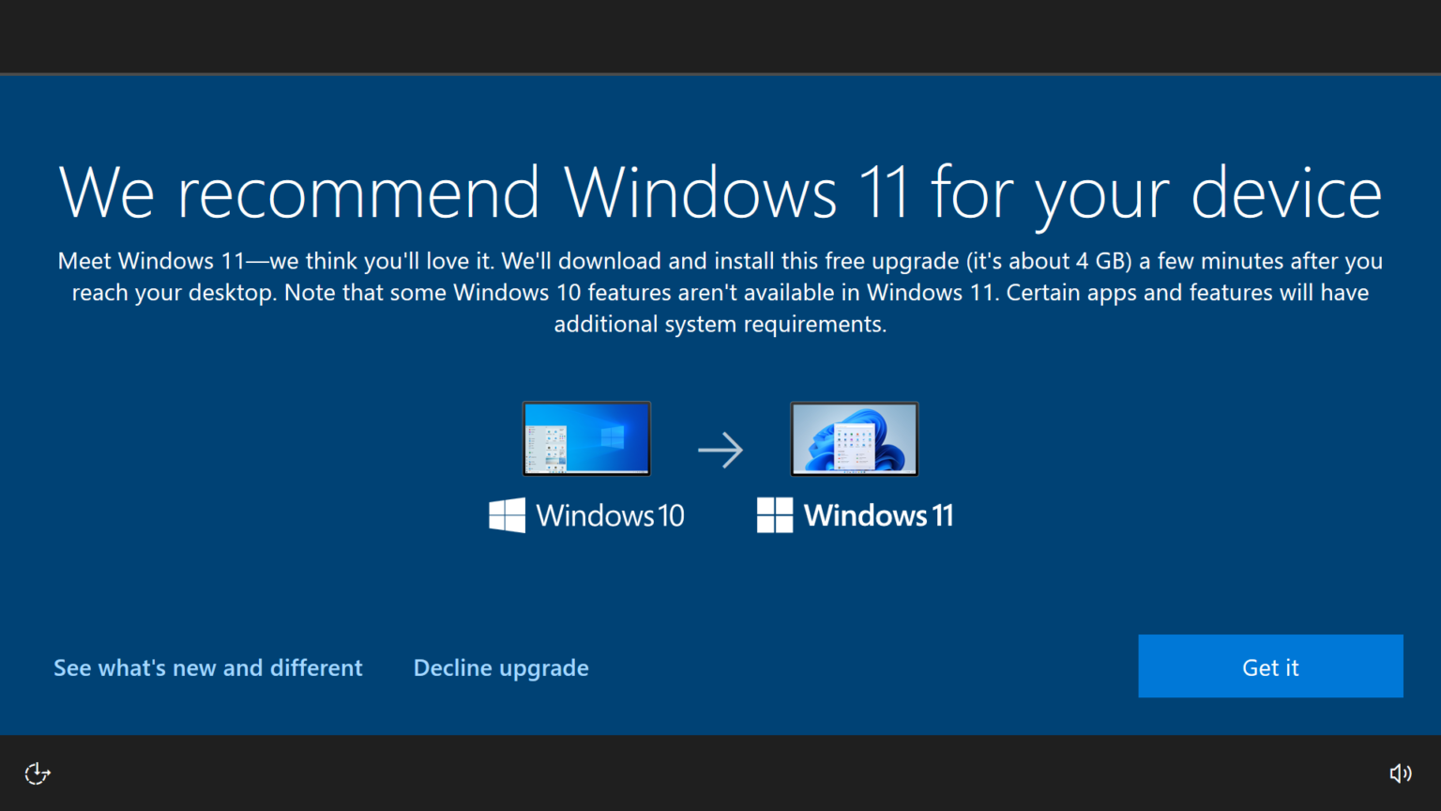The height and width of the screenshot is (811, 1441).
Task: Select the Windows 11 laptop preview image
Action: click(x=854, y=438)
